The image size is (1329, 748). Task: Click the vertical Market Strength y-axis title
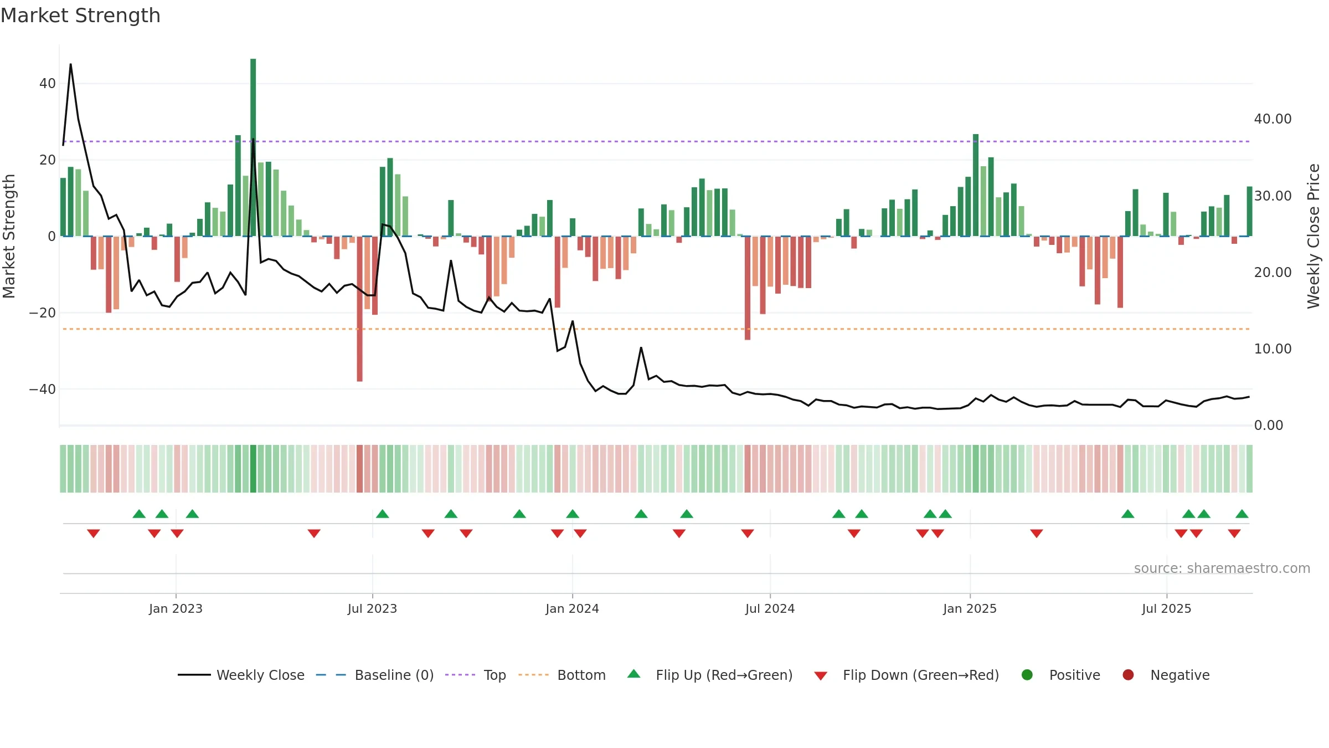9,236
